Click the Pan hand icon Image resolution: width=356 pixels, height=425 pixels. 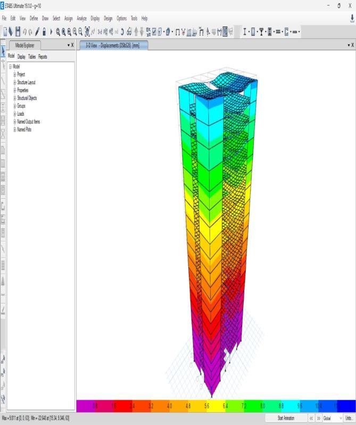tap(87, 31)
